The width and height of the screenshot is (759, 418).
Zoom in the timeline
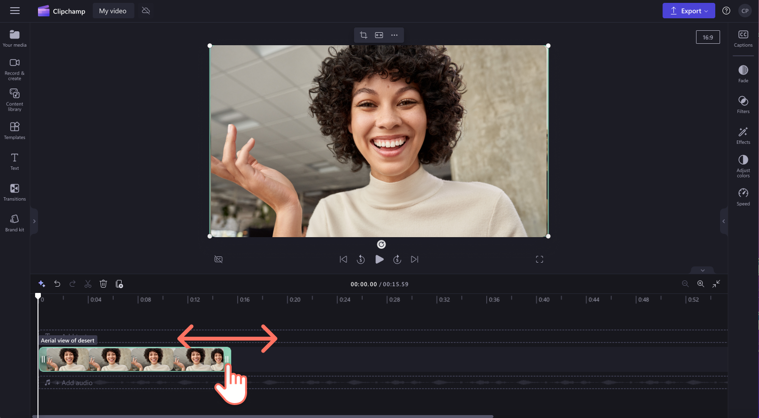pyautogui.click(x=701, y=284)
